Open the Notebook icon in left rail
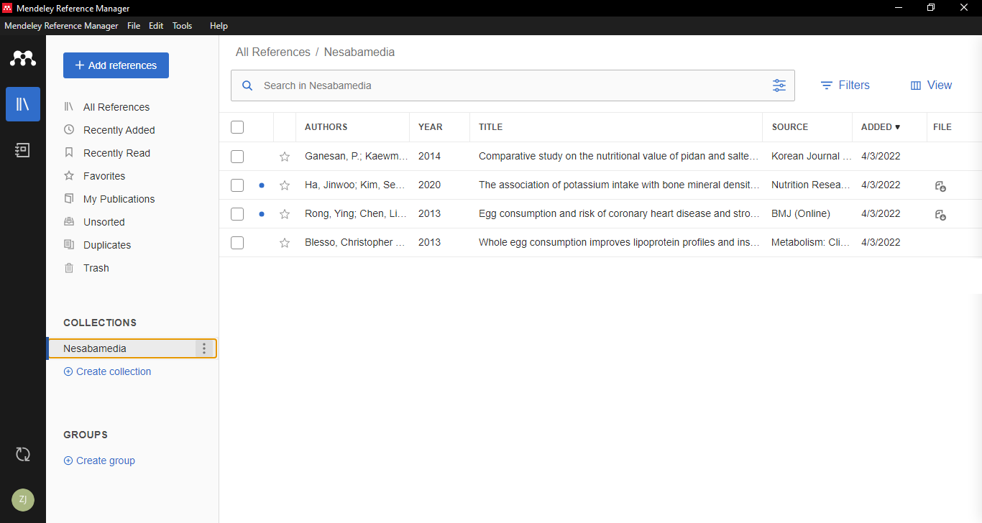Viewport: 982px width, 523px height. tap(23, 149)
